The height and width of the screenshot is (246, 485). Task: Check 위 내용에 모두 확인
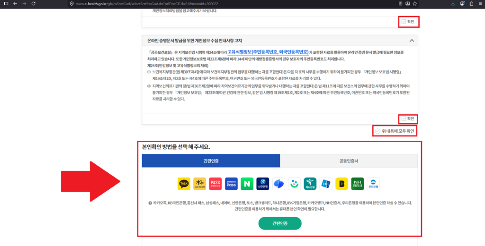click(377, 131)
